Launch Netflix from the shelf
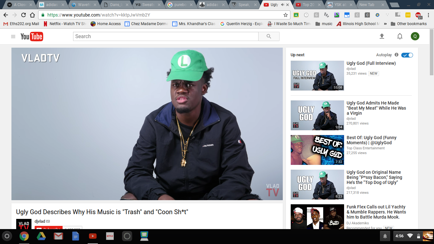434x244 pixels. click(110, 236)
